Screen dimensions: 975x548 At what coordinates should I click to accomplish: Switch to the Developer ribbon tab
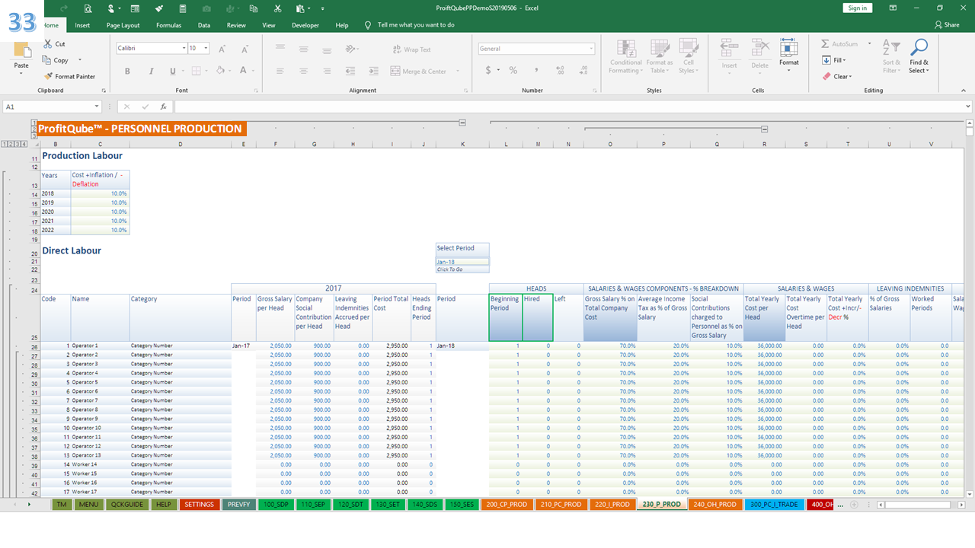pos(305,24)
